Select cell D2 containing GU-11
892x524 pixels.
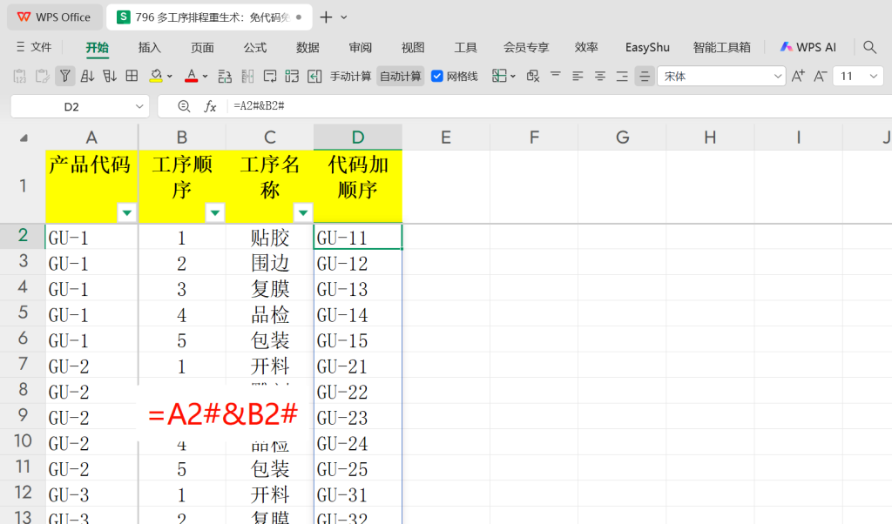click(358, 237)
